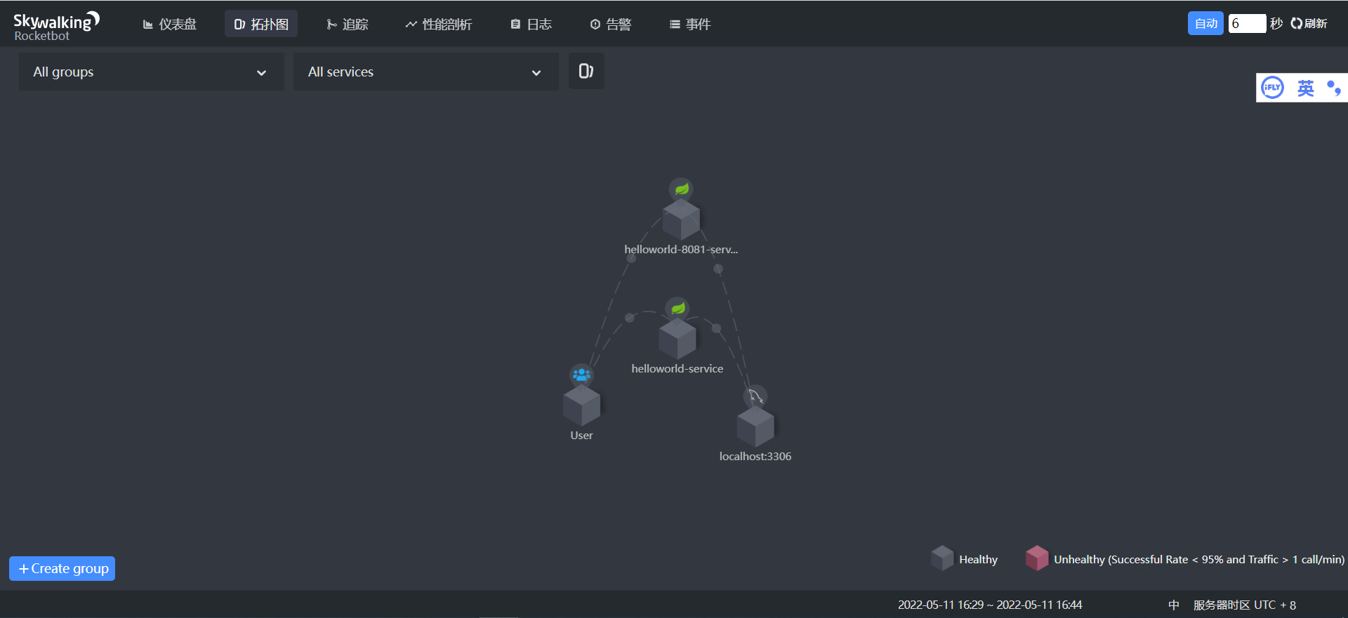Click the time range 2022-05-11 16:29 ~ 16:44
Screen dimensions: 1348x618
click(x=990, y=605)
